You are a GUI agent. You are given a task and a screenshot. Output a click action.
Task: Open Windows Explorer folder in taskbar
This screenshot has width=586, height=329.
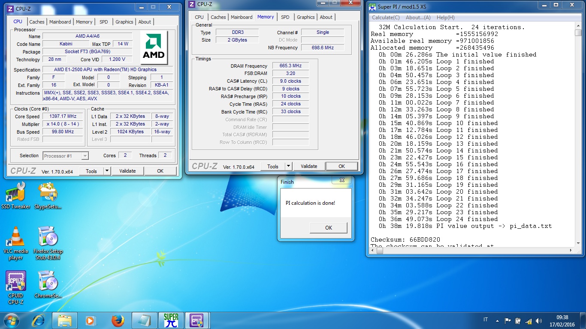coord(65,320)
